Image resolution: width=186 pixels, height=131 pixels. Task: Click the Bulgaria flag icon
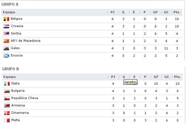point(7,91)
